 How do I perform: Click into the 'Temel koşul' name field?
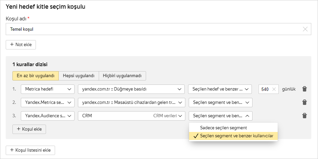(151, 29)
